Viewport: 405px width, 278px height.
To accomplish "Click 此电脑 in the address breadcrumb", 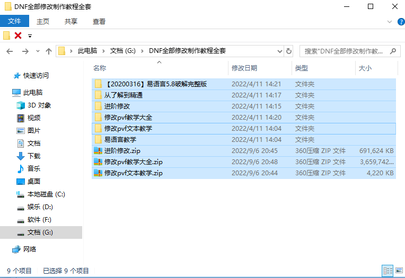I will pos(87,51).
